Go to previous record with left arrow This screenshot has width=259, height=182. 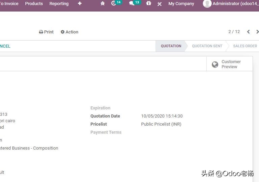click(x=248, y=32)
